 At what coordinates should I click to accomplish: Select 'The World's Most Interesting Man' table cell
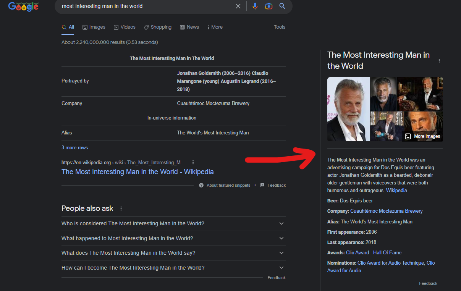[213, 133]
